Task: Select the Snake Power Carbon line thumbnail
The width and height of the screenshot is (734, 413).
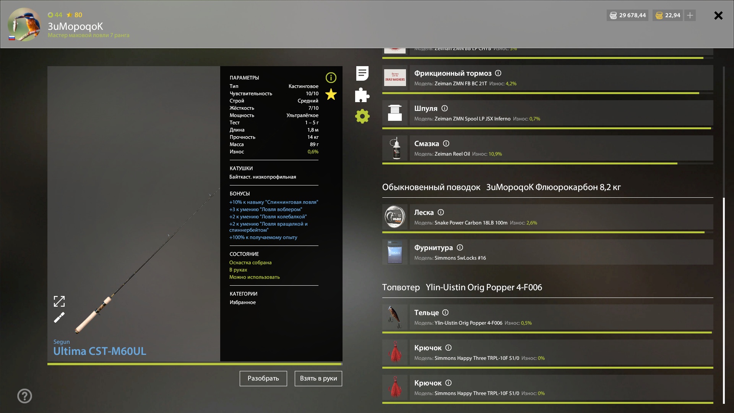Action: [395, 217]
